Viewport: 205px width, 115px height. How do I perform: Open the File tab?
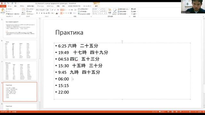(3, 6)
